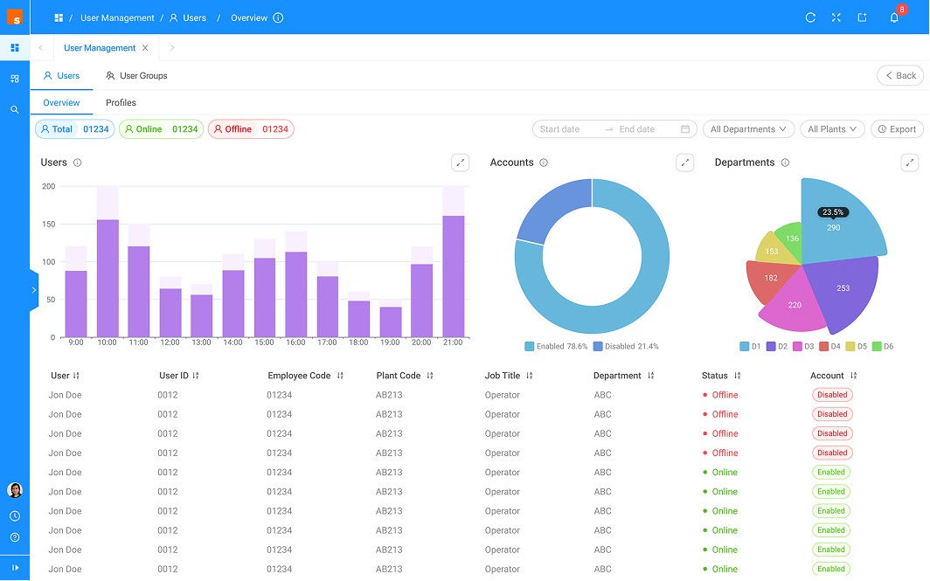Click the Export button
Screen dimensions: 930x581
tap(897, 129)
